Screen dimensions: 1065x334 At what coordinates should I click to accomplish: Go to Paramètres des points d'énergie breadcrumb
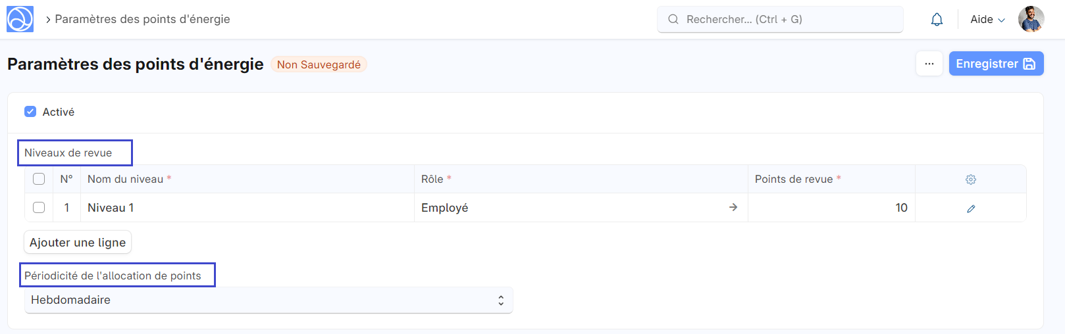(x=142, y=19)
